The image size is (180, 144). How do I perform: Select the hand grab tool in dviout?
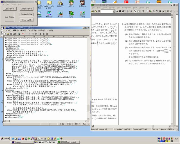139,11
